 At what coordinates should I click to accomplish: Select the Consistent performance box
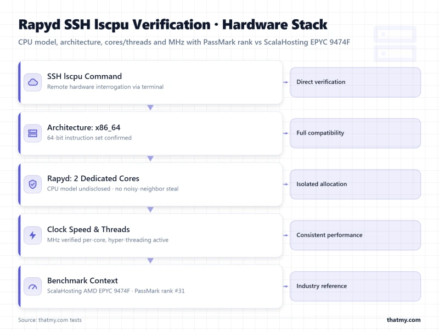pos(355,235)
